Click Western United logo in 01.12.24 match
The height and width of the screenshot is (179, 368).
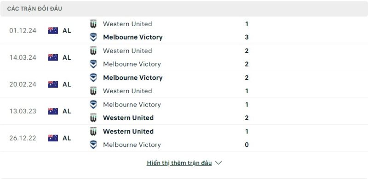93,24
